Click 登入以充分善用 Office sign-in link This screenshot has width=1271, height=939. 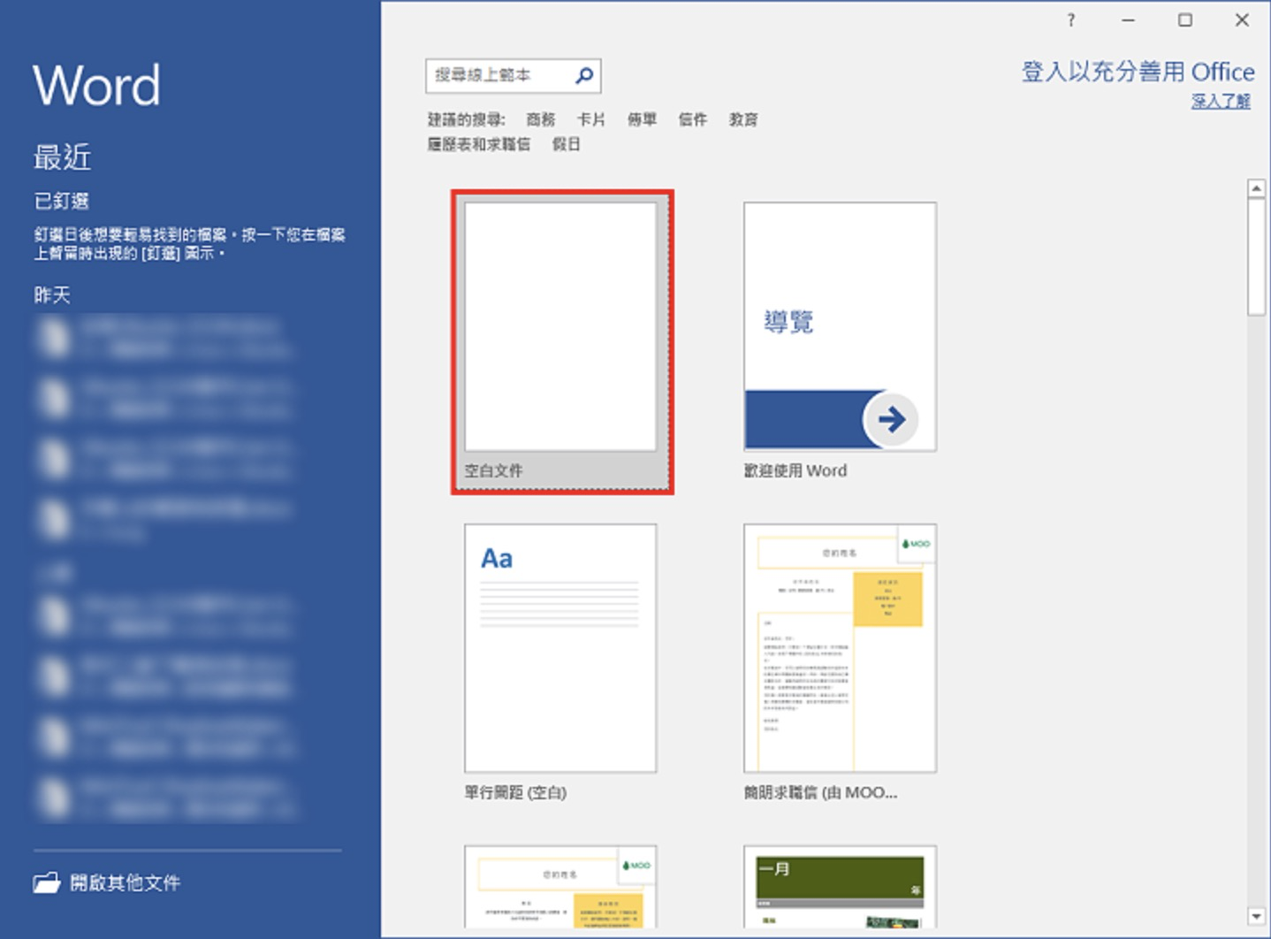[1138, 72]
